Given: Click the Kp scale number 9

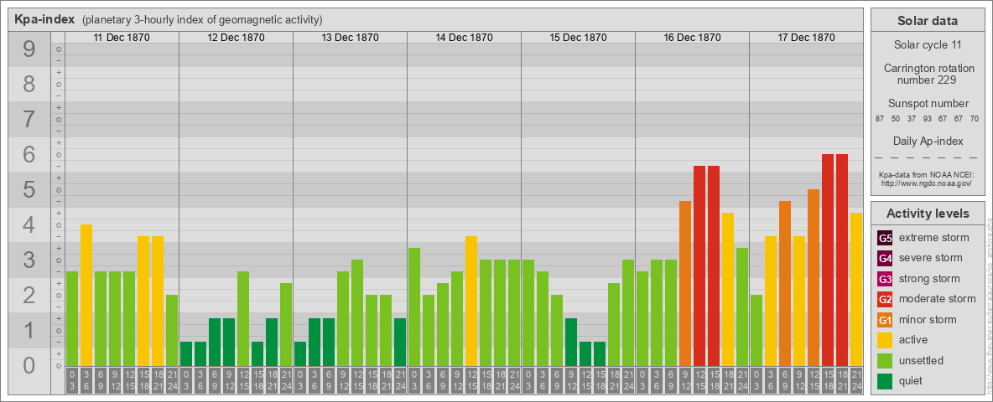Looking at the screenshot, I should (29, 49).
